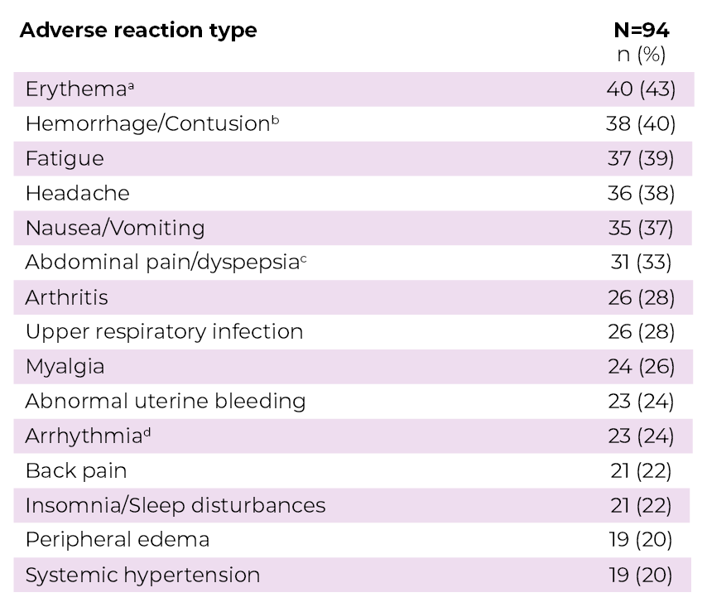This screenshot has height=607, width=707.
Task: Select the Systemic hypertension row label
Action: pyautogui.click(x=142, y=576)
